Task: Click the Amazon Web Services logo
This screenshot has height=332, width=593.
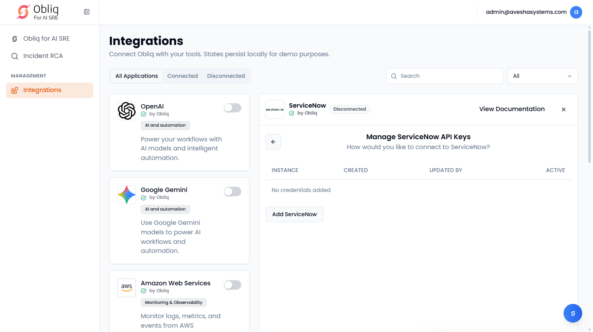Action: pos(126,288)
